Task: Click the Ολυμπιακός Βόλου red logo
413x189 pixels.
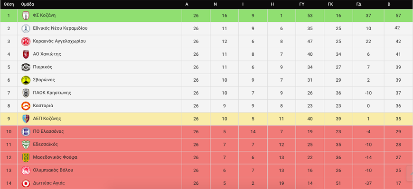Action: [26, 171]
